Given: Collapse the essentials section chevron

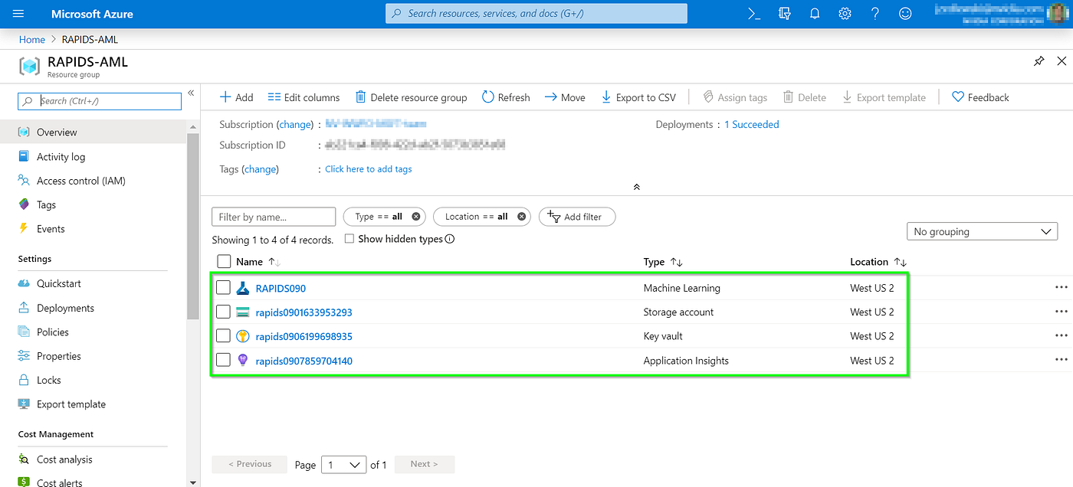Looking at the screenshot, I should click(636, 187).
